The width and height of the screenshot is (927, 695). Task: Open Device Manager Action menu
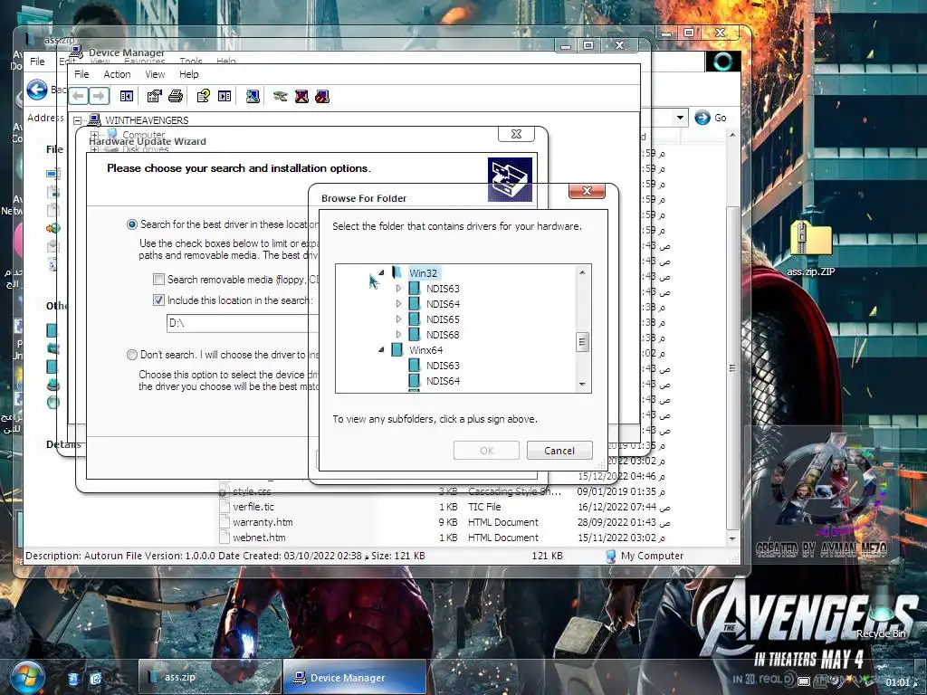[117, 74]
